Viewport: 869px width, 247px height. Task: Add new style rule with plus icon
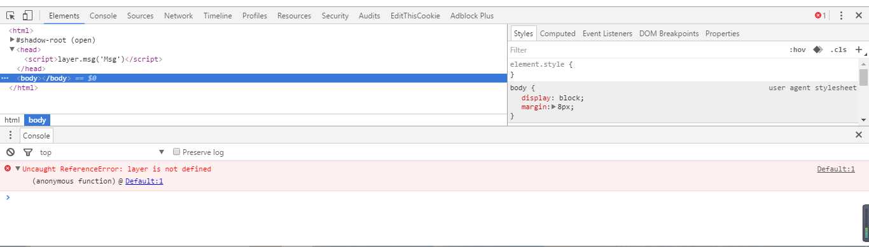point(858,50)
